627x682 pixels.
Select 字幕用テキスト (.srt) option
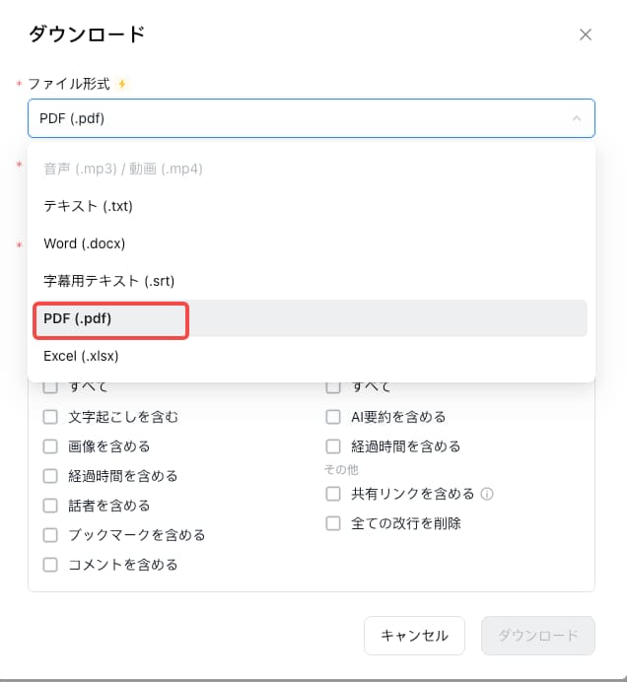tap(108, 281)
